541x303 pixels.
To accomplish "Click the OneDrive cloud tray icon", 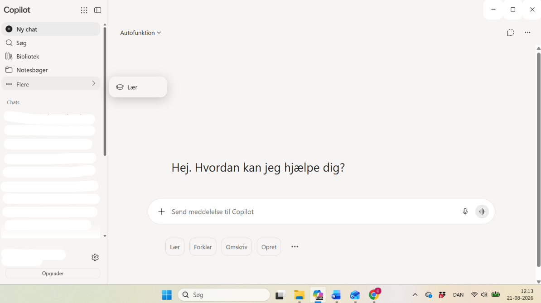I will coord(429,295).
